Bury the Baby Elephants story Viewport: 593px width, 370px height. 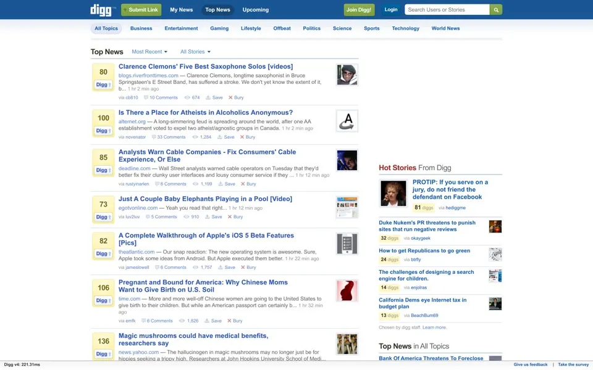[235, 216]
